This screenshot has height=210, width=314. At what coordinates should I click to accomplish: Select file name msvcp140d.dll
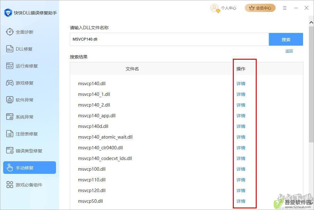(93, 126)
